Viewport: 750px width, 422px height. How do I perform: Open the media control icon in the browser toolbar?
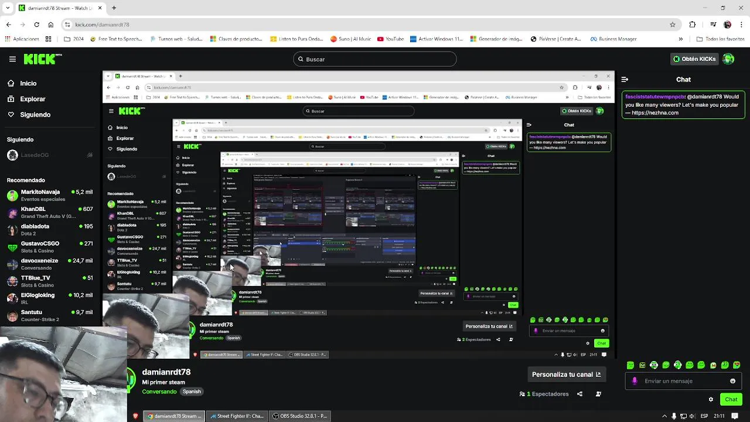point(712,25)
